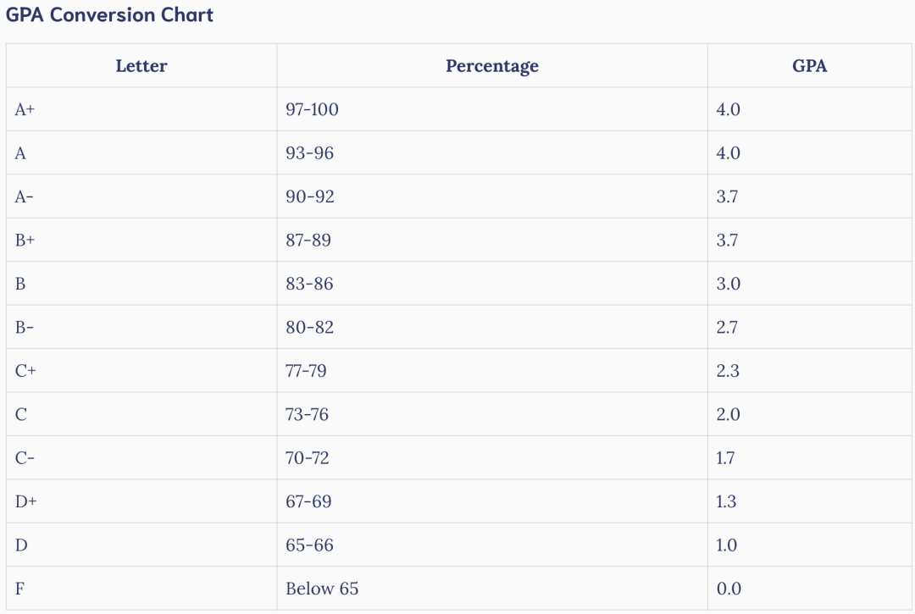This screenshot has height=614, width=915.
Task: Click the GPA column header
Action: (809, 66)
